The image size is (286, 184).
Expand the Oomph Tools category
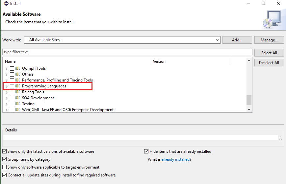click(x=6, y=69)
